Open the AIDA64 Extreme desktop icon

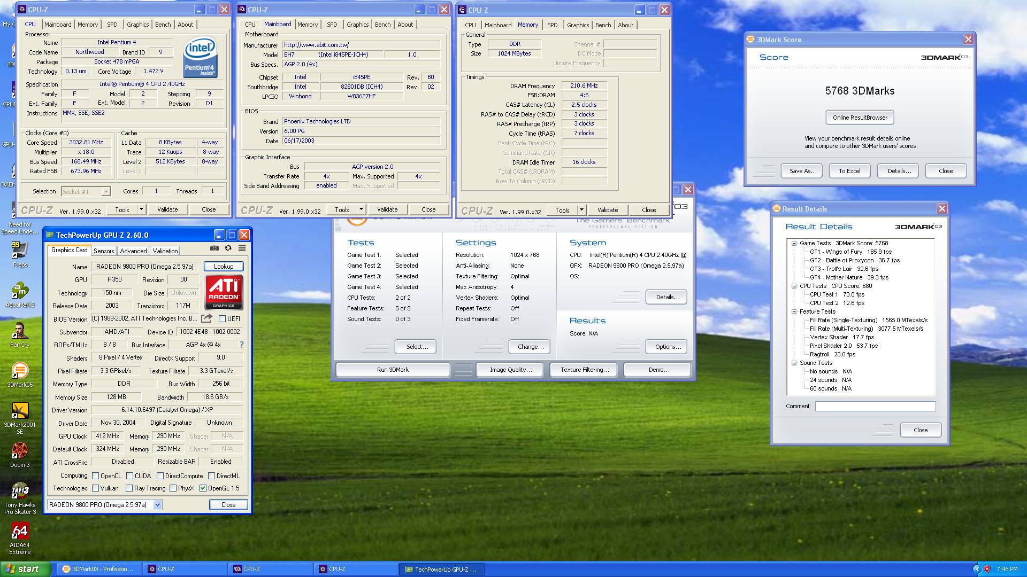[20, 538]
